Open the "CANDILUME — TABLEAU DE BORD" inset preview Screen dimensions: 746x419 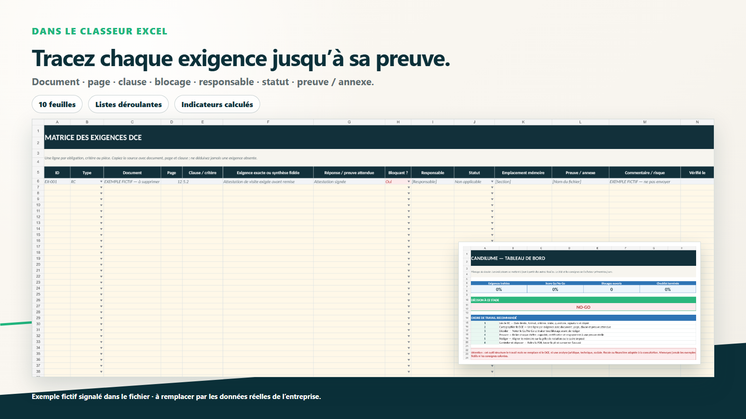pos(580,303)
